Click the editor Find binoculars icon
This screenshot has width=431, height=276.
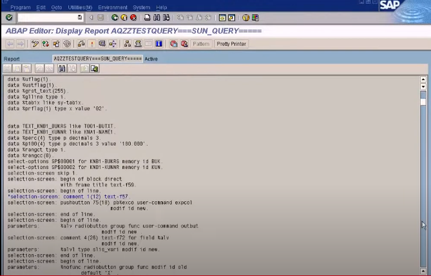(x=62, y=68)
